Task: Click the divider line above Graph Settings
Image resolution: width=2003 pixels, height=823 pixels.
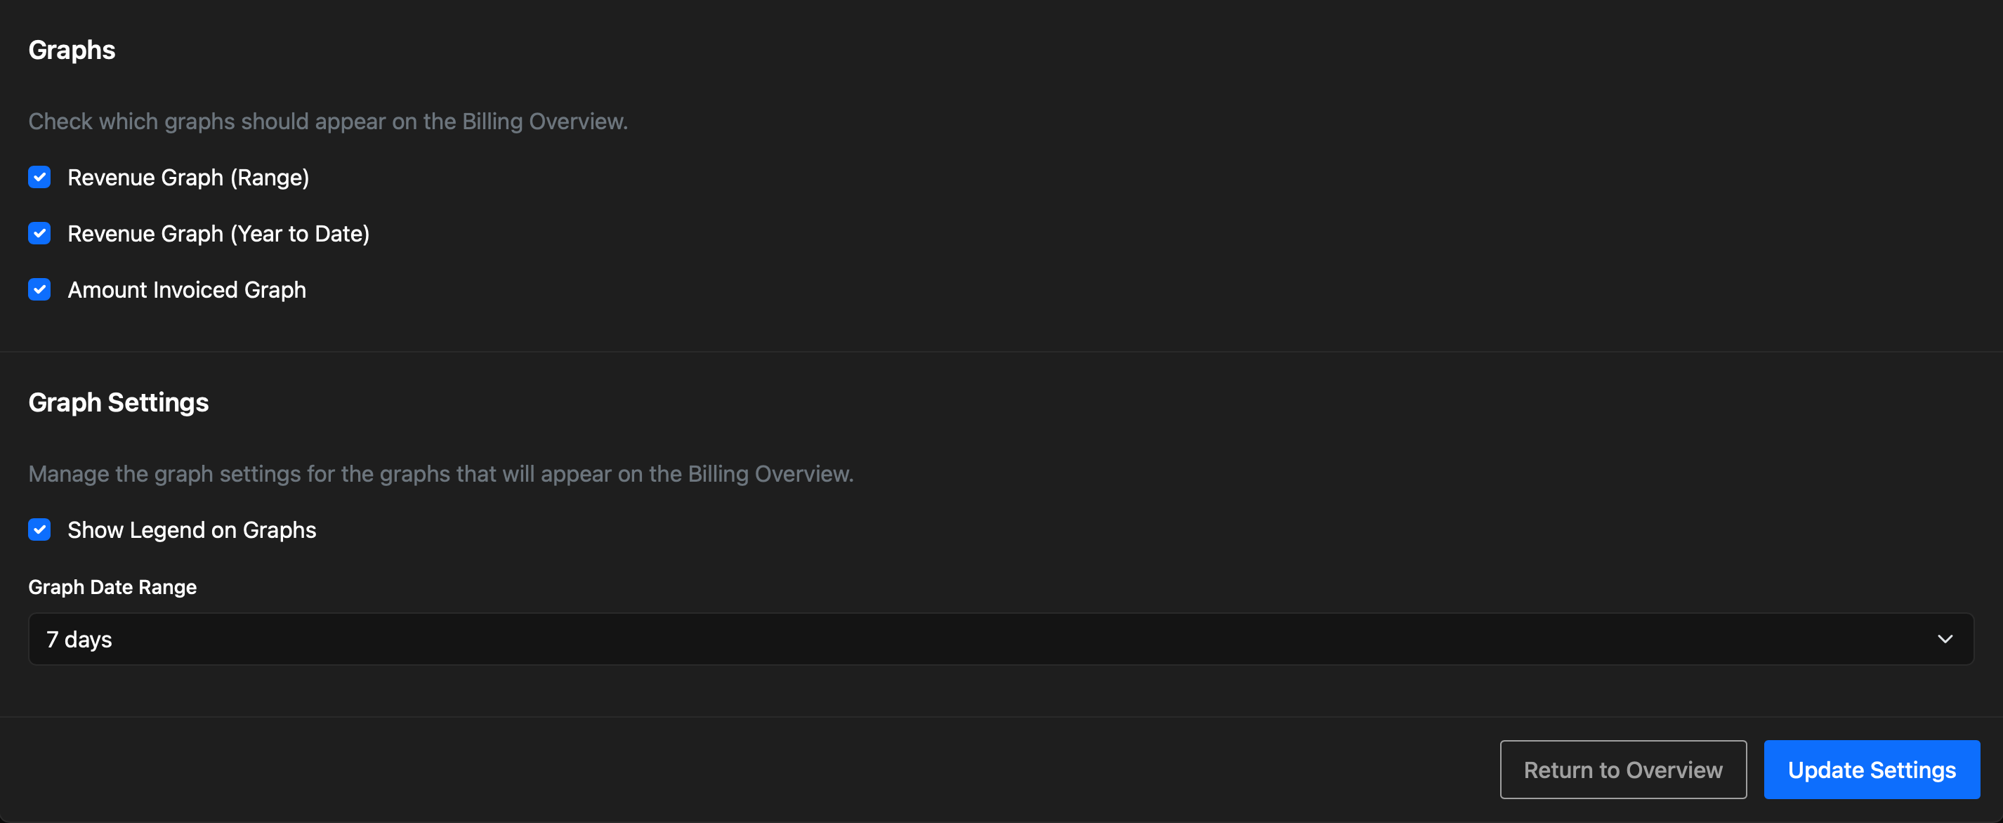Action: (1001, 352)
